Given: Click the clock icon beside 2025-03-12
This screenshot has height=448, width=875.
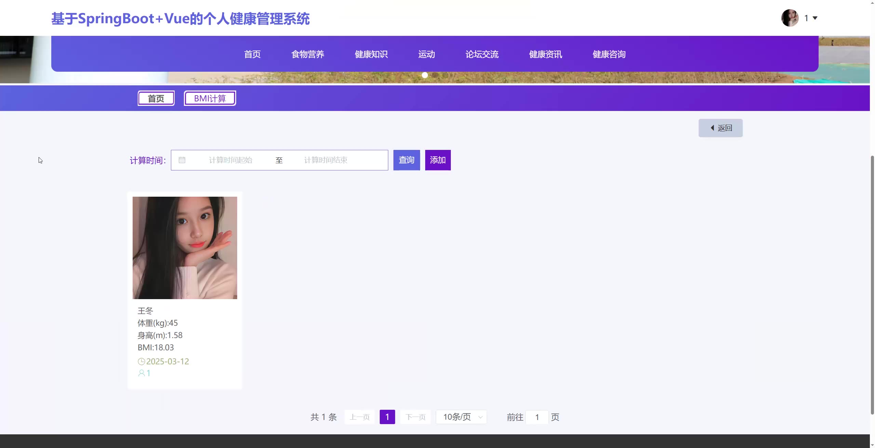Looking at the screenshot, I should [x=141, y=362].
